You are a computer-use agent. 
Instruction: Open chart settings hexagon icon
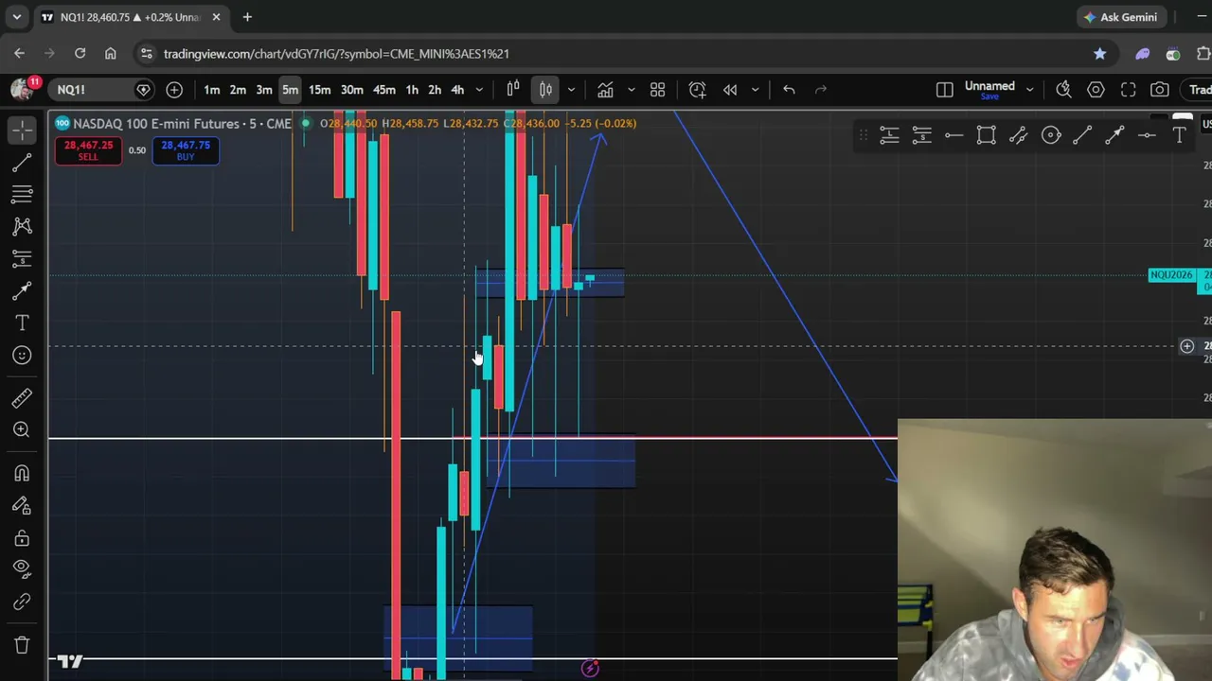(1096, 90)
